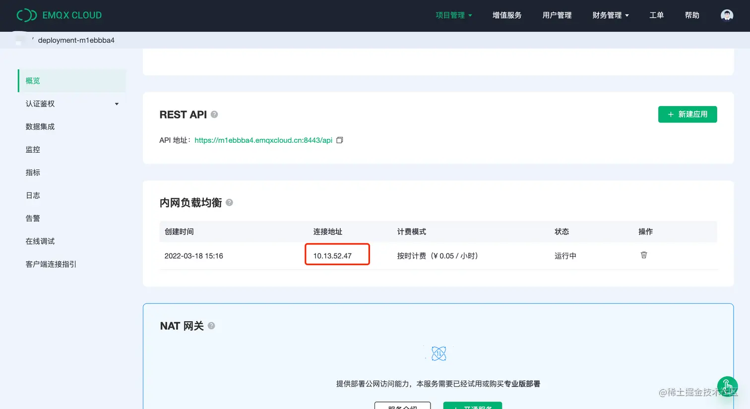The height and width of the screenshot is (409, 750).
Task: Click the floating assistant button
Action: tap(727, 386)
